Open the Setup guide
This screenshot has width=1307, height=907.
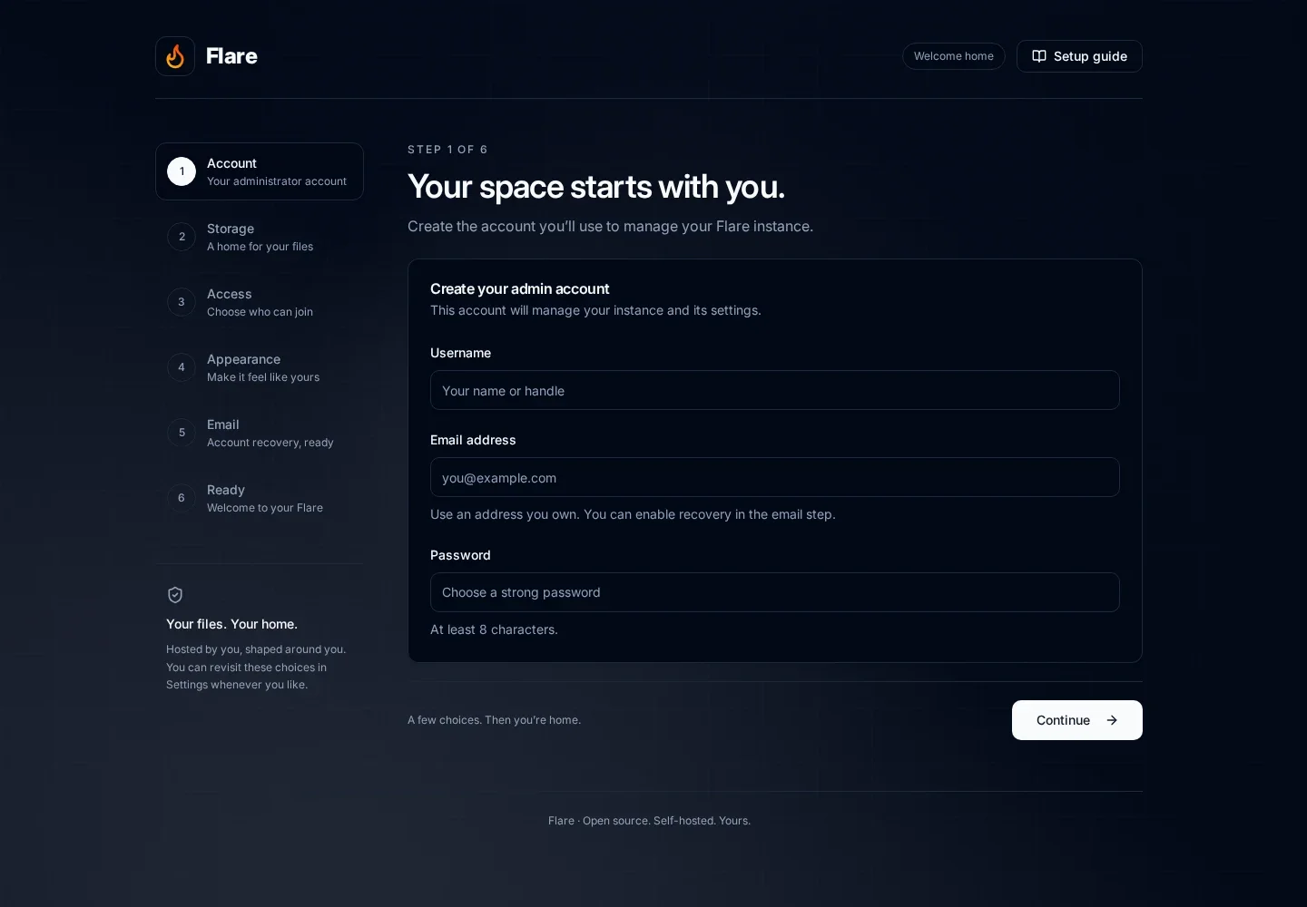pos(1079,56)
